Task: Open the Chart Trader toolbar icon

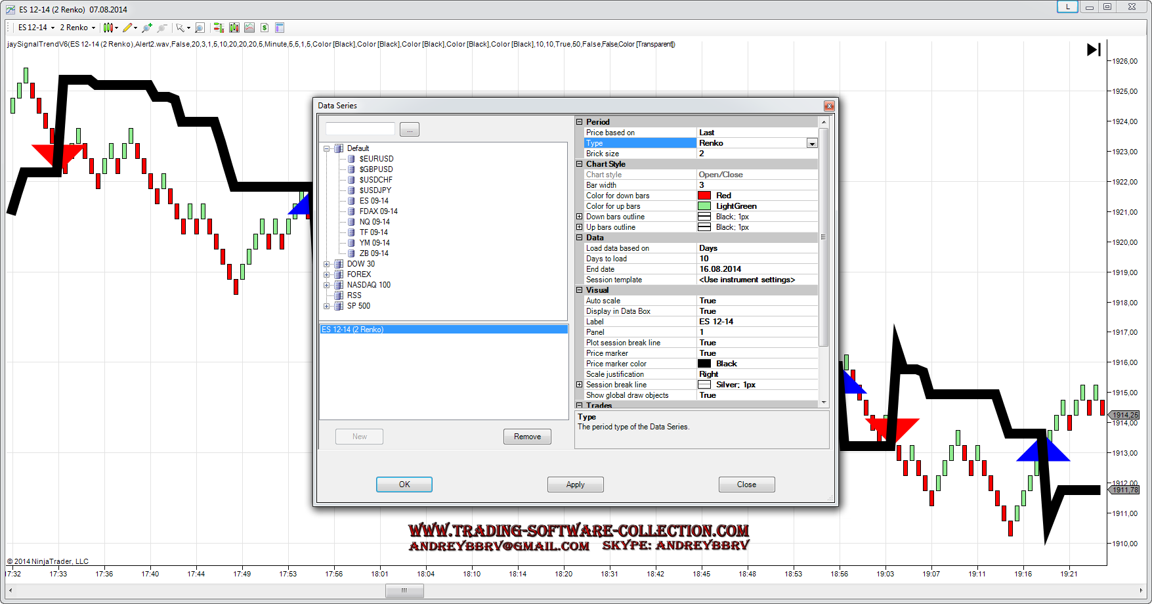Action: tap(219, 28)
